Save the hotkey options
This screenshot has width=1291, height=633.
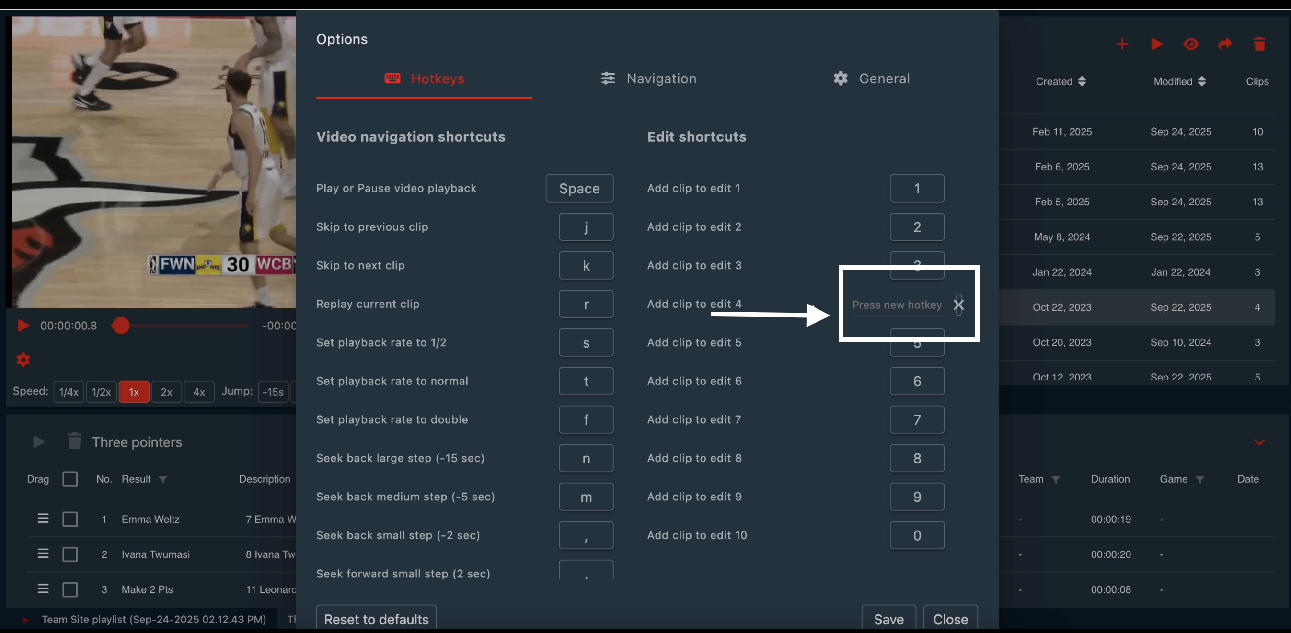(x=888, y=619)
